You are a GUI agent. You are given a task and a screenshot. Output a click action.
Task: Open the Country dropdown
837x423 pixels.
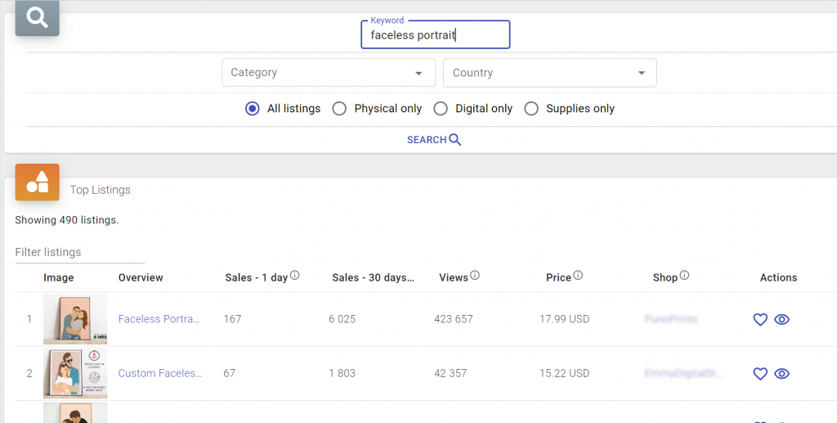tap(550, 73)
